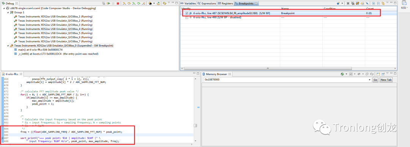Collapse Group 1 tree node
Viewport: 410px width, 147px height.
[x=8, y=12]
